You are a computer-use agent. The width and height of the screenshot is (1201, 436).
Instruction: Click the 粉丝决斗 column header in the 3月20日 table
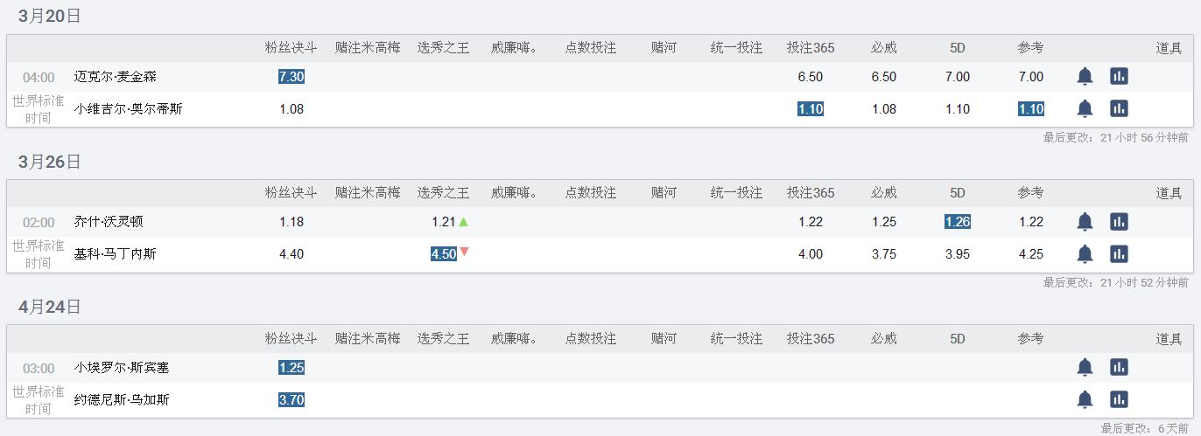(x=291, y=48)
